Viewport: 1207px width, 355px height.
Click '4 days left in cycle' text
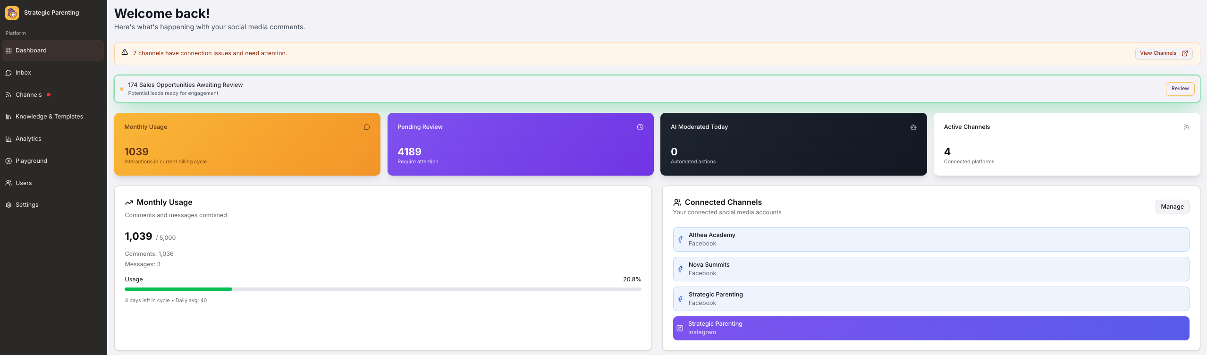147,300
